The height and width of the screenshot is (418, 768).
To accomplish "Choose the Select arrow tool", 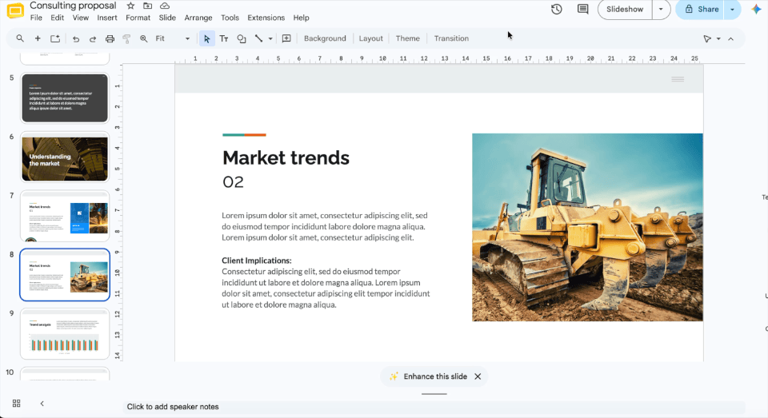I will (206, 38).
